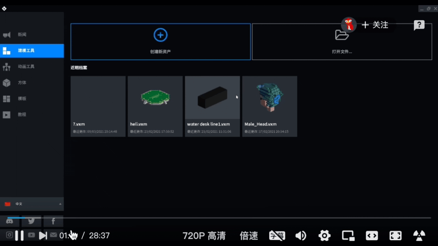Open the Facebook social link icon

point(53,221)
